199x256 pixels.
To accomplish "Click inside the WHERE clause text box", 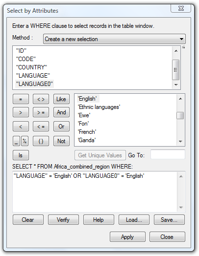I will pyautogui.click(x=95, y=192).
